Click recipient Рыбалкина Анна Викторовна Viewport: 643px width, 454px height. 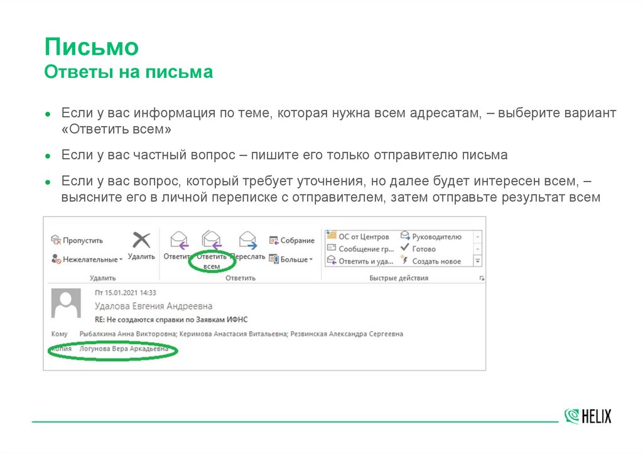[127, 334]
